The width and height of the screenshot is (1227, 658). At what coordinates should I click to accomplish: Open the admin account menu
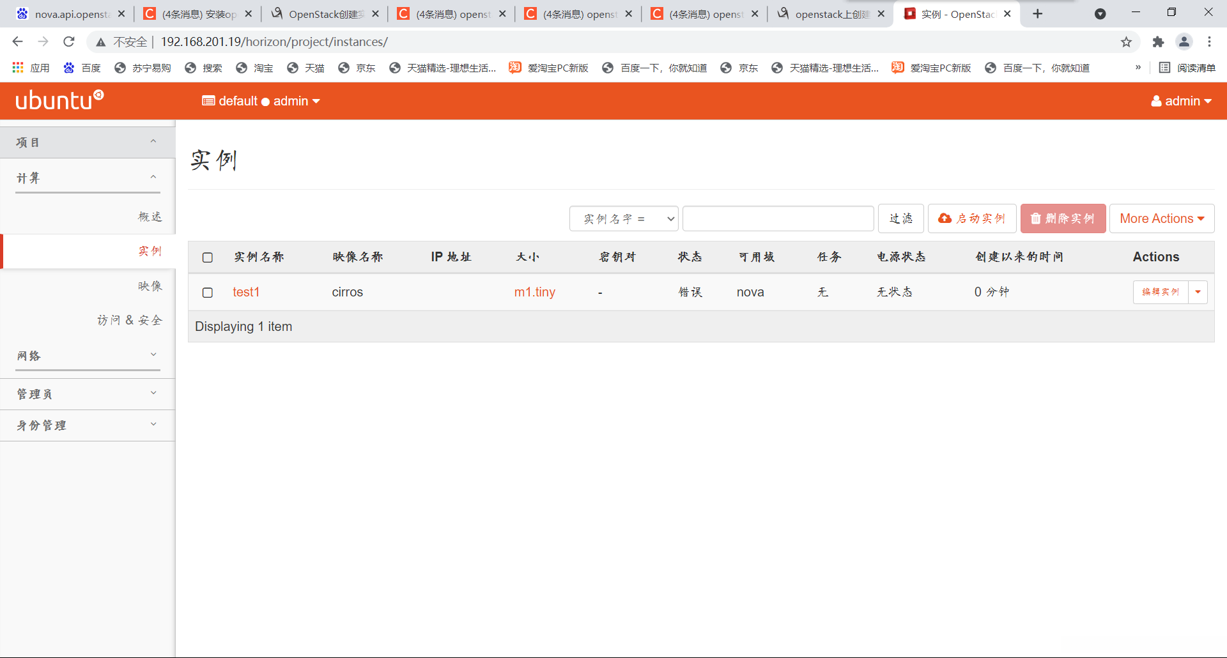pyautogui.click(x=1181, y=100)
